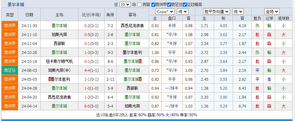Open the 终 dropdown next to 胜平负均值
Image resolution: width=295 pixels, height=121 pixels.
[238, 11]
